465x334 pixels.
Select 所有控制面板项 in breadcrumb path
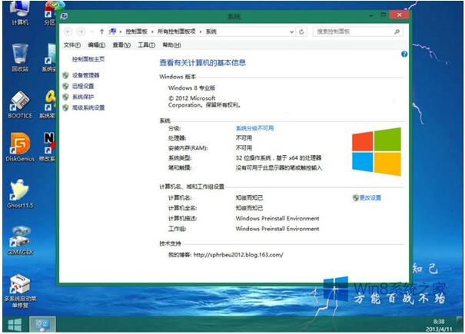click(x=177, y=31)
